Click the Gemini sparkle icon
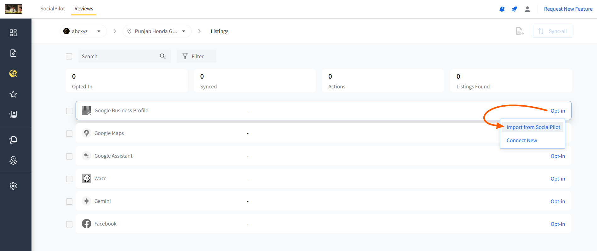597x251 pixels. click(87, 201)
